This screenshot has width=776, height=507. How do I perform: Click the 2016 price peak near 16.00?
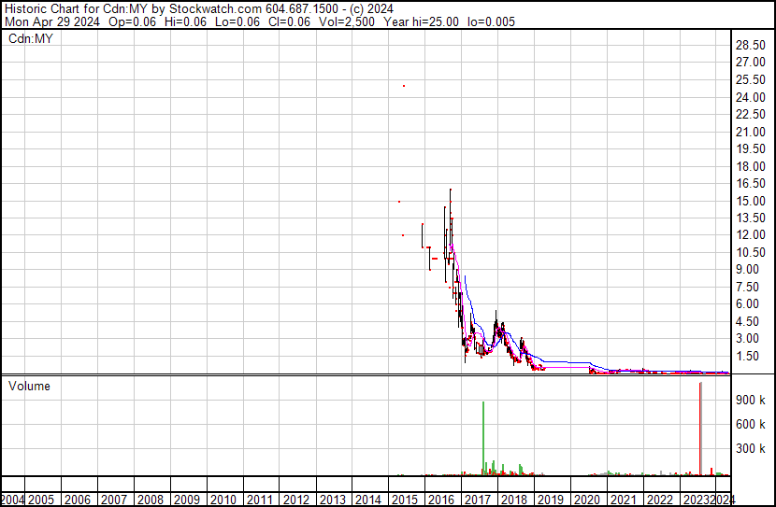click(451, 190)
